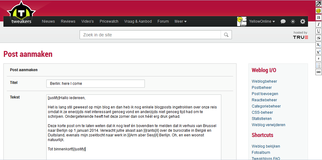Click the Weblog verwijderen link

[x=269, y=125]
